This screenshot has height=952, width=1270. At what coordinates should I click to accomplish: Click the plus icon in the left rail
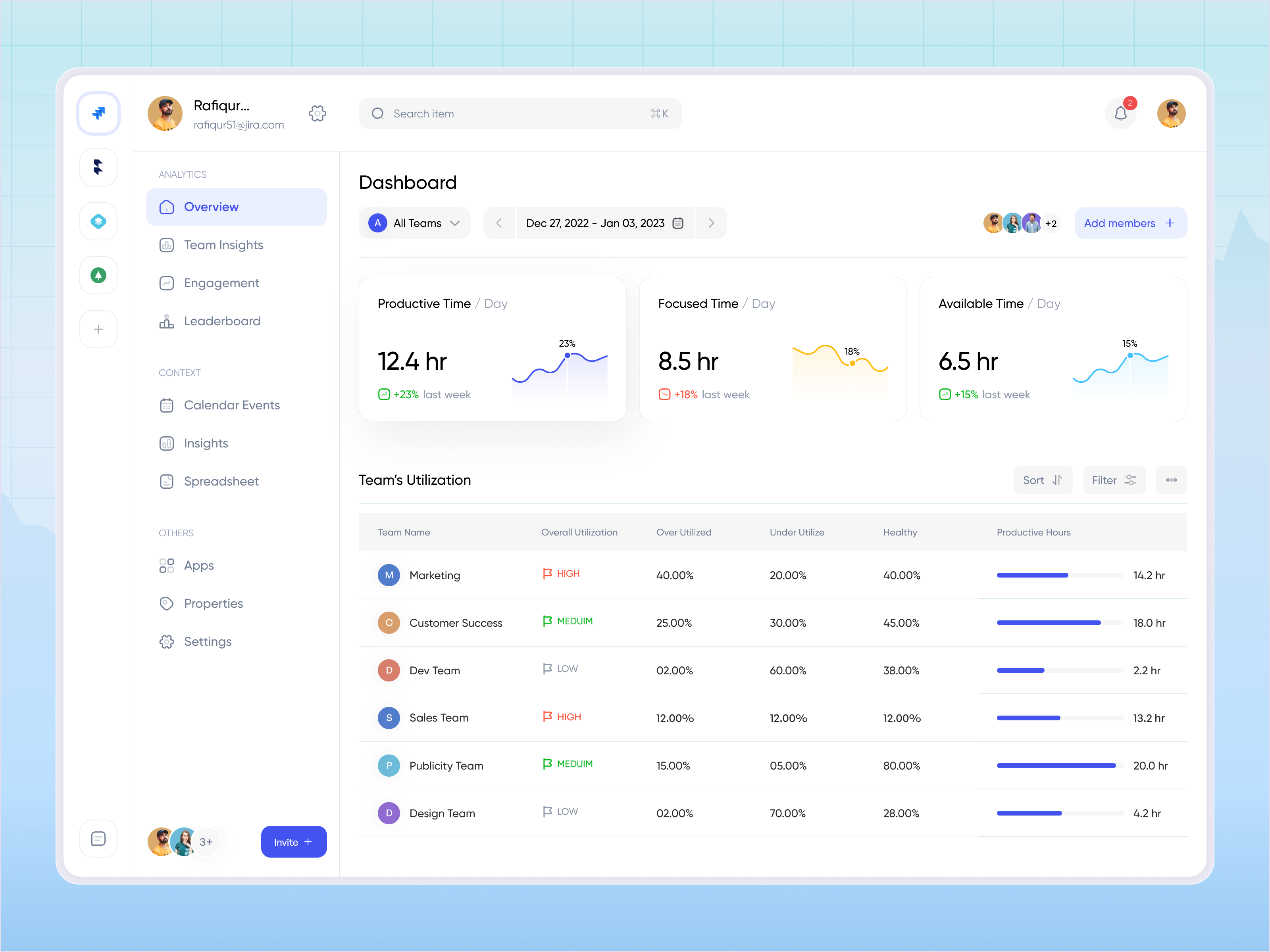(x=98, y=329)
